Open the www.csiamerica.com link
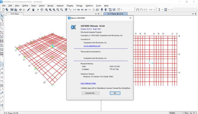 [92, 46]
